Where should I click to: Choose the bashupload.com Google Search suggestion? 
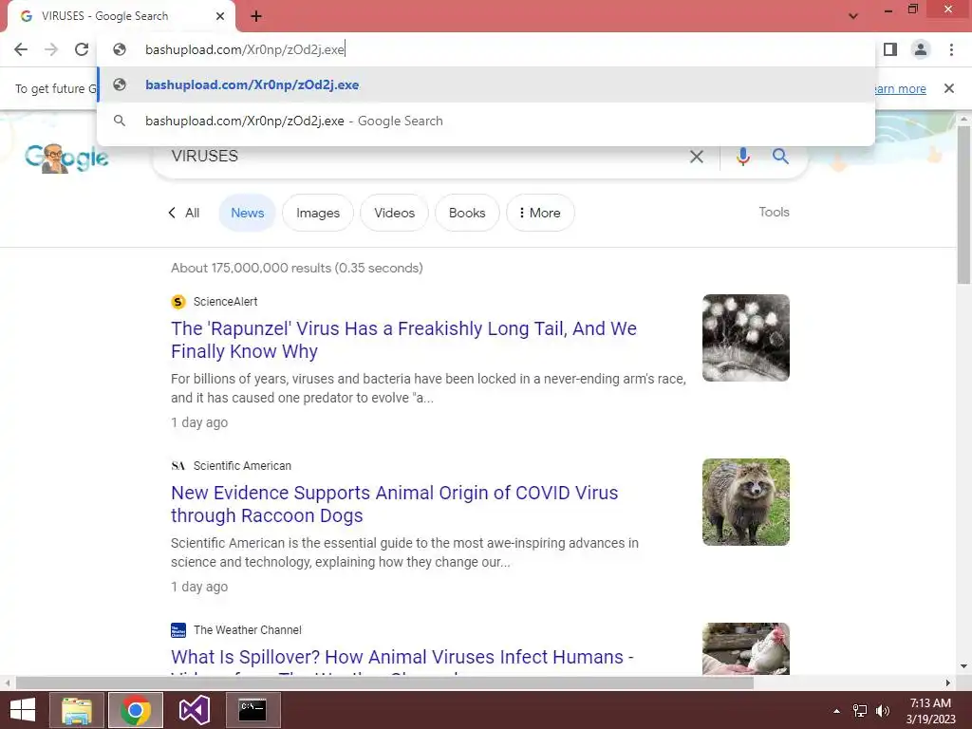pyautogui.click(x=486, y=121)
